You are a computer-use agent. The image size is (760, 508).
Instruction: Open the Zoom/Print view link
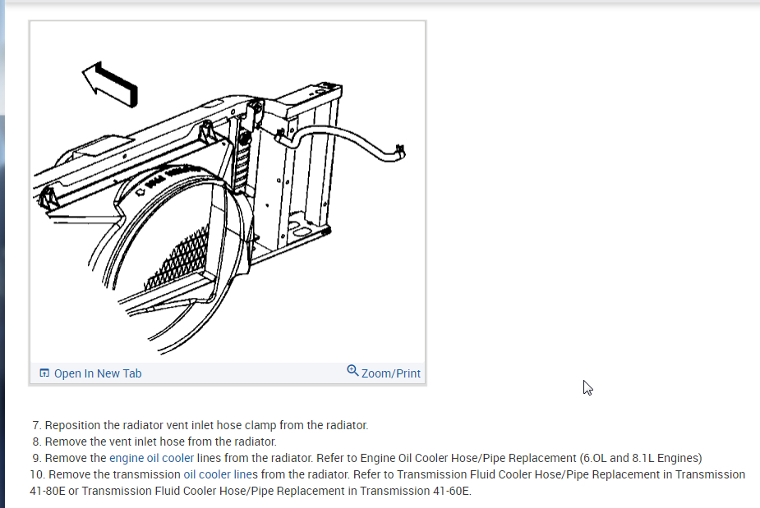(x=390, y=373)
